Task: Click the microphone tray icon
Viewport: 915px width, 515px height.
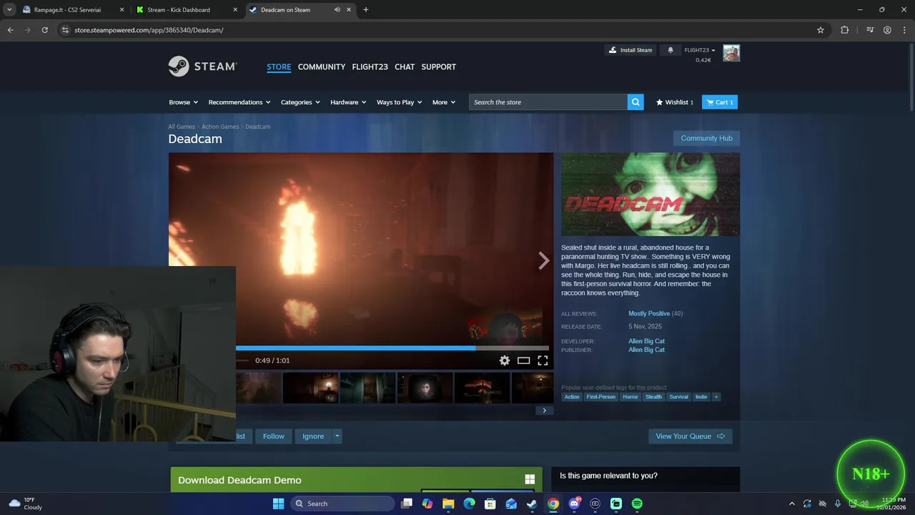Action: 838,504
